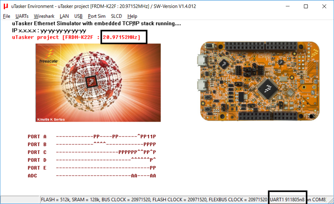Click 'SRAM = 128k' in the status bar
Viewport: 334px width, 204px height.
(85, 200)
